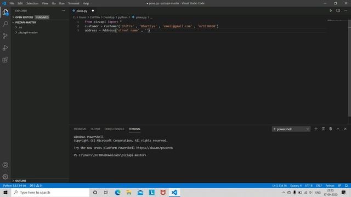This screenshot has width=351, height=197.
Task: Open the Accounts menu icon
Action: click(5, 165)
